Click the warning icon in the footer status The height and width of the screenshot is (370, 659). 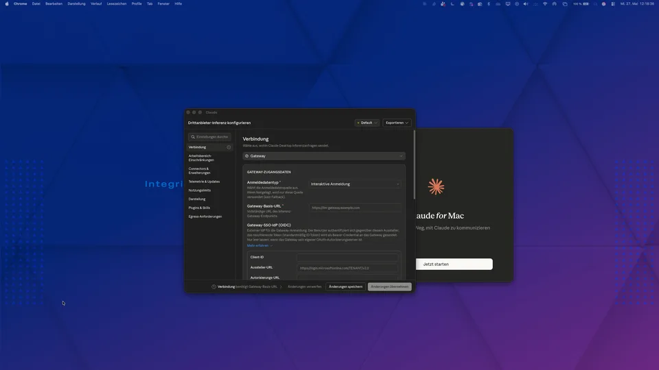pos(213,287)
